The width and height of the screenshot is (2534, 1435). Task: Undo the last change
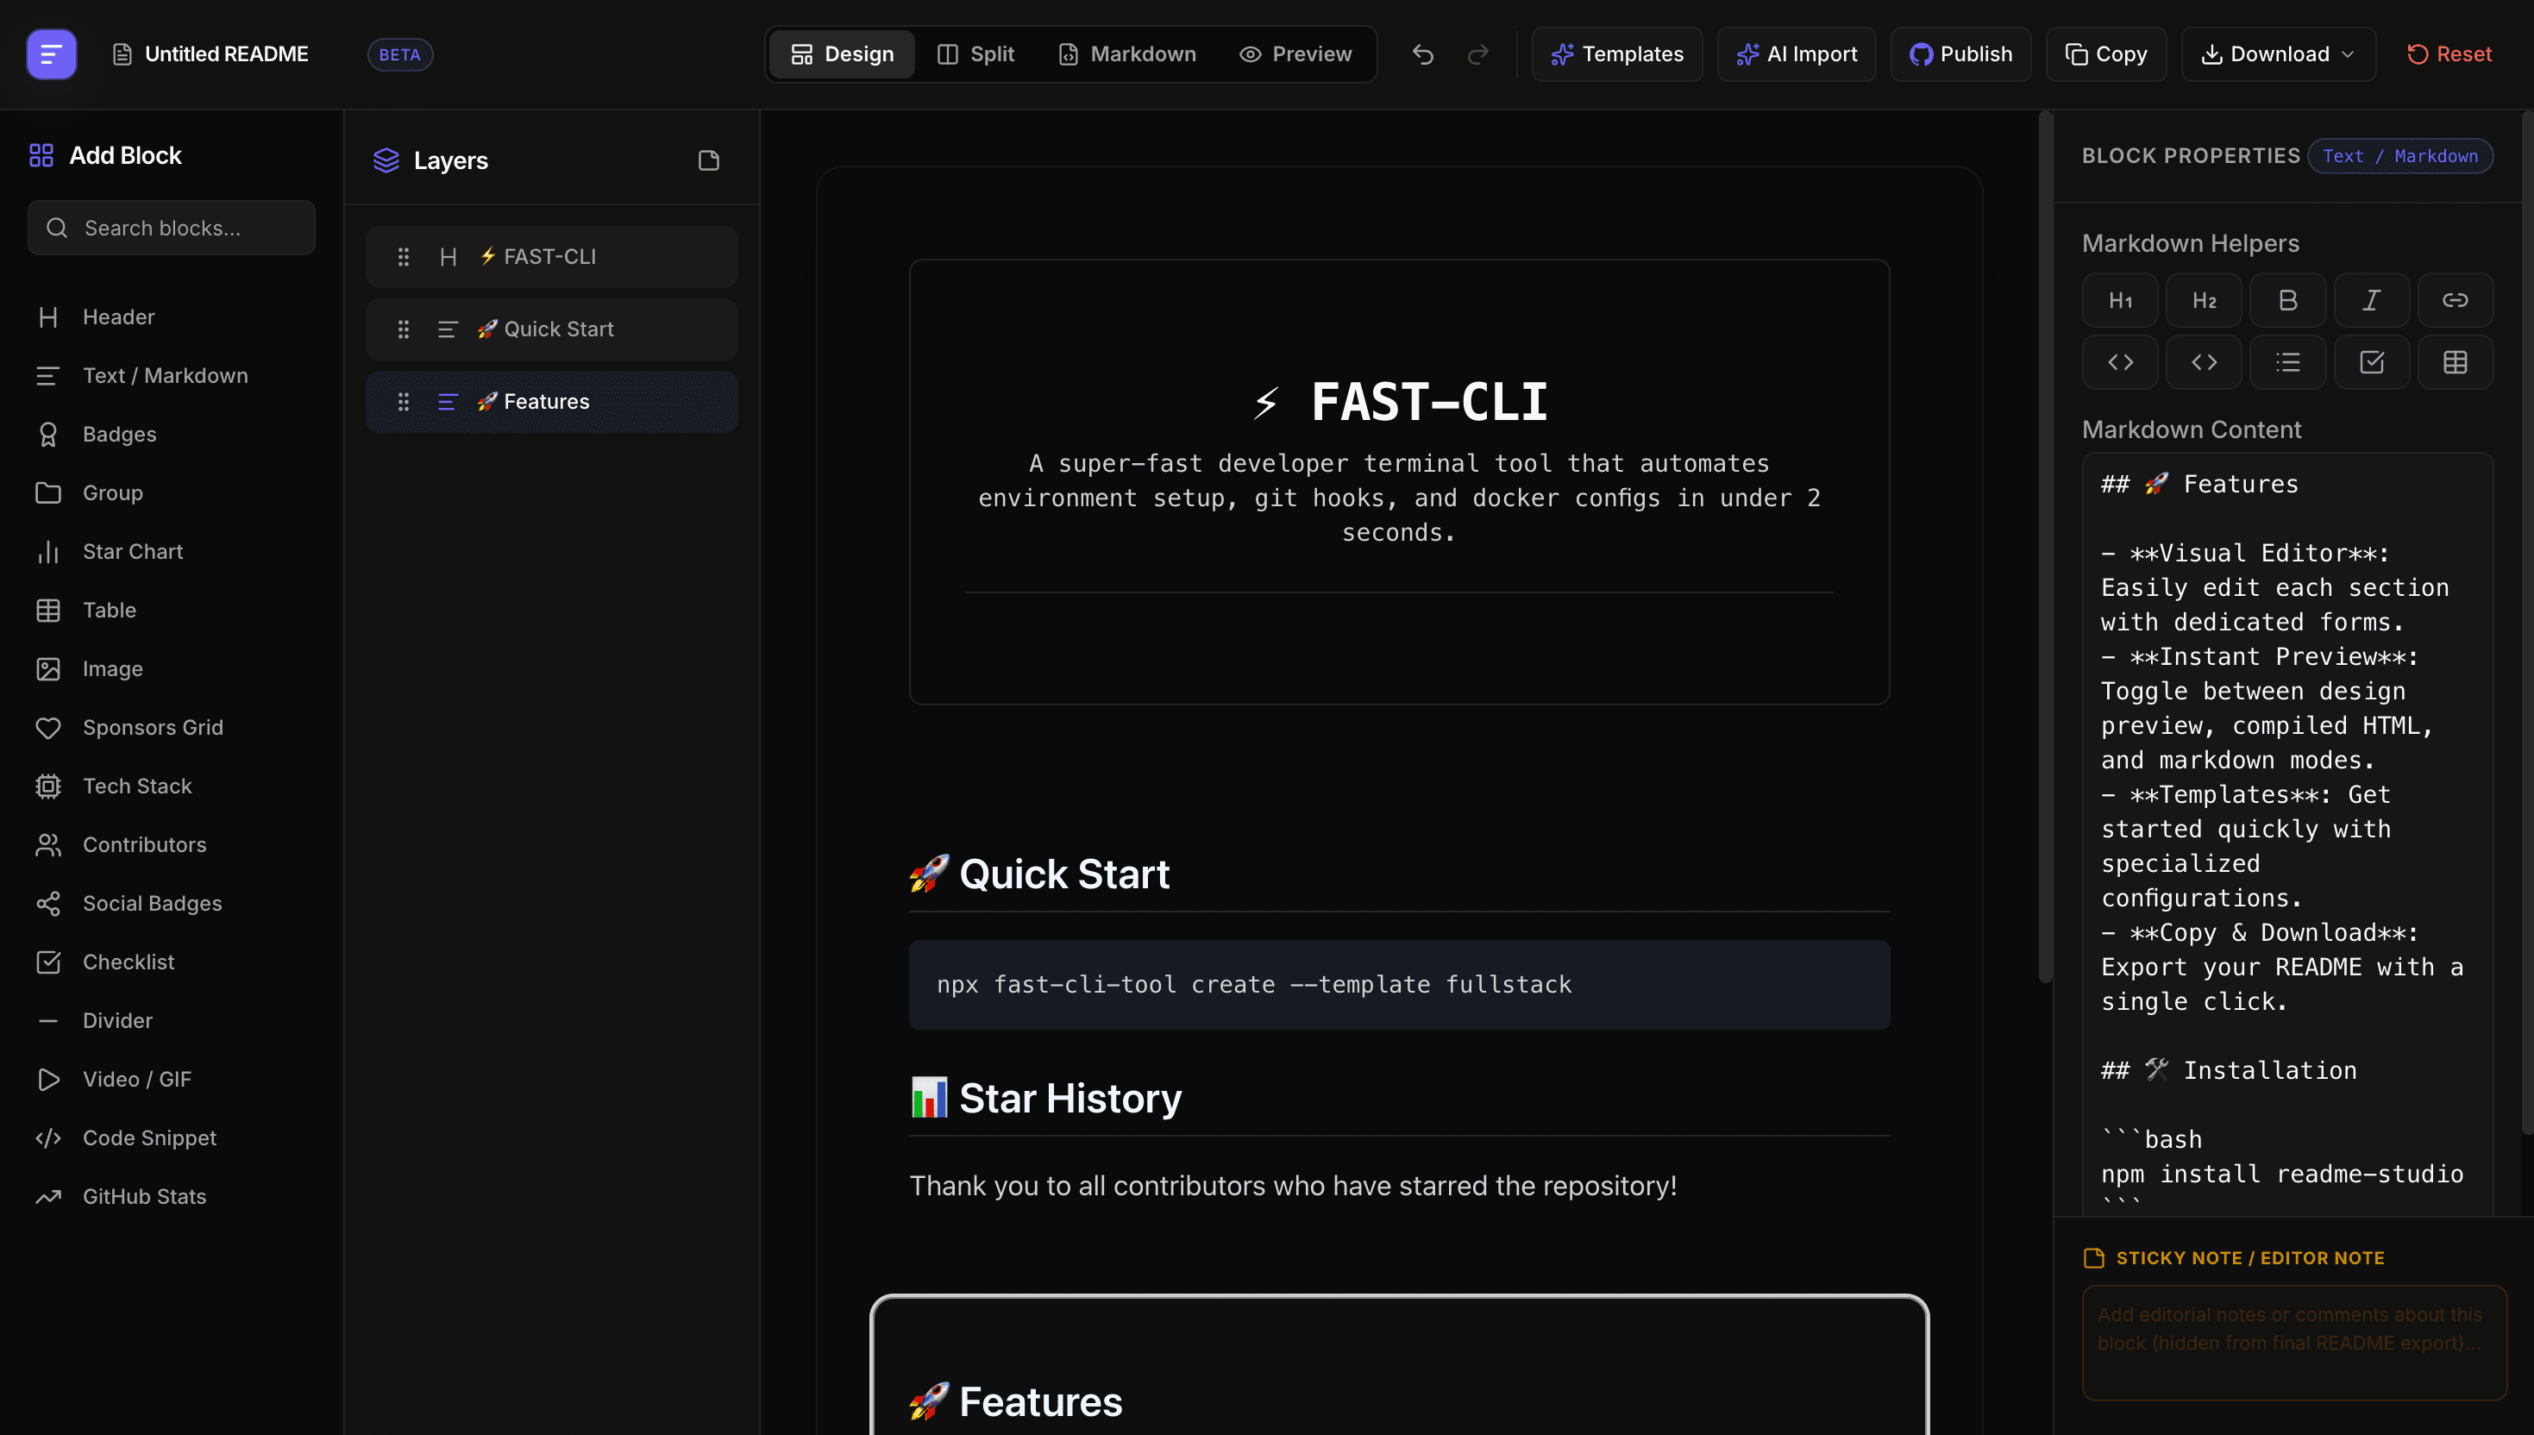[x=1422, y=54]
